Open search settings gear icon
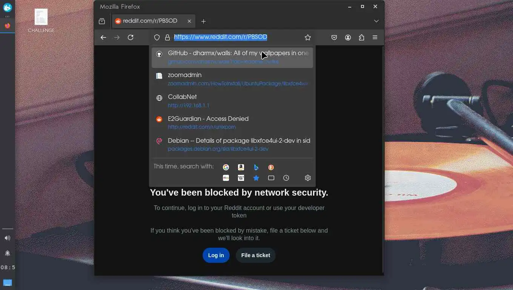This screenshot has height=290, width=513. coord(308,178)
